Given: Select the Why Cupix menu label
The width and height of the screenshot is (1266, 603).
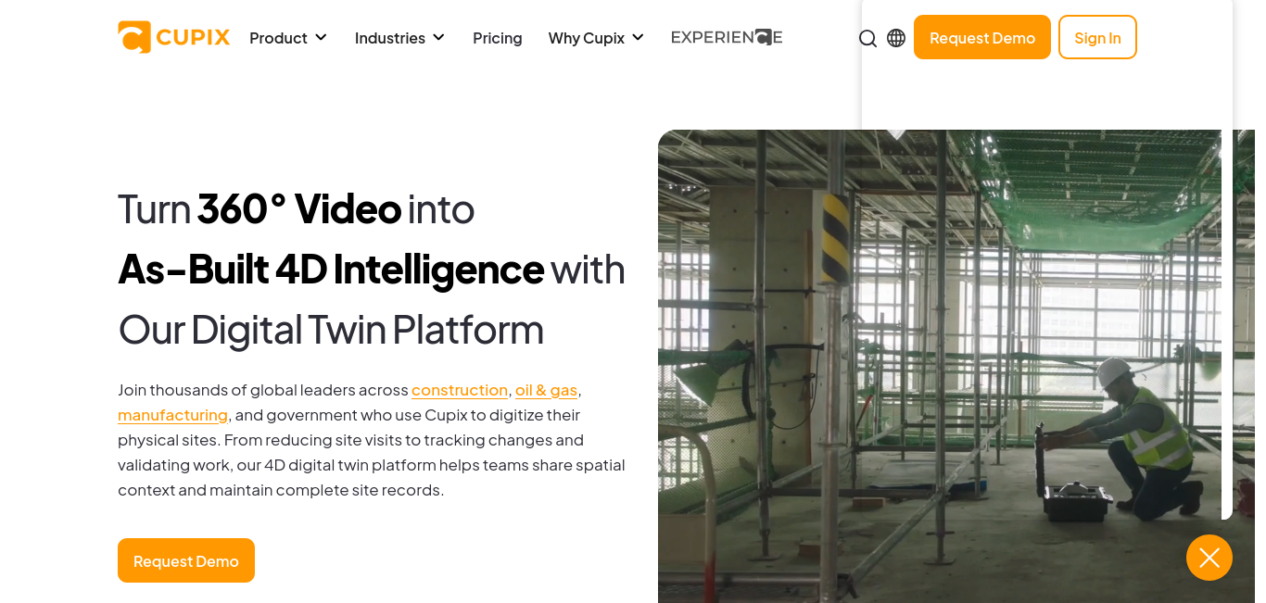Looking at the screenshot, I should [587, 38].
